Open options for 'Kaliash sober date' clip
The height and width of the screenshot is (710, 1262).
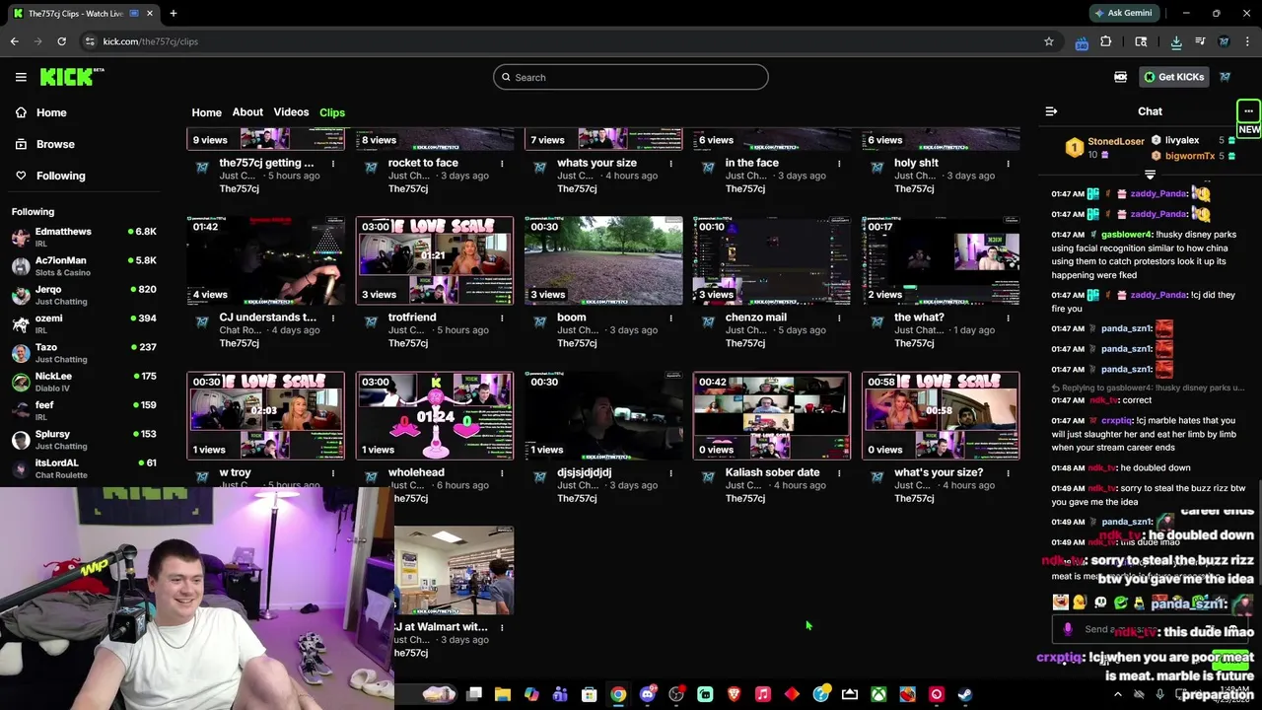pos(839,473)
